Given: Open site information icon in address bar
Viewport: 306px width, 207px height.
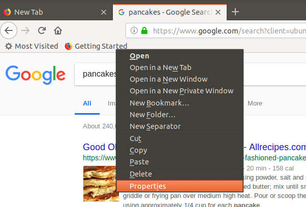Looking at the screenshot, I should (x=134, y=30).
